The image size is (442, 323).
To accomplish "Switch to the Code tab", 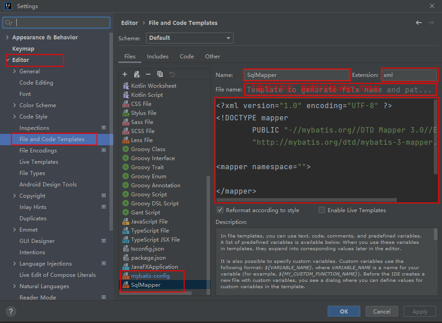I will pos(187,57).
